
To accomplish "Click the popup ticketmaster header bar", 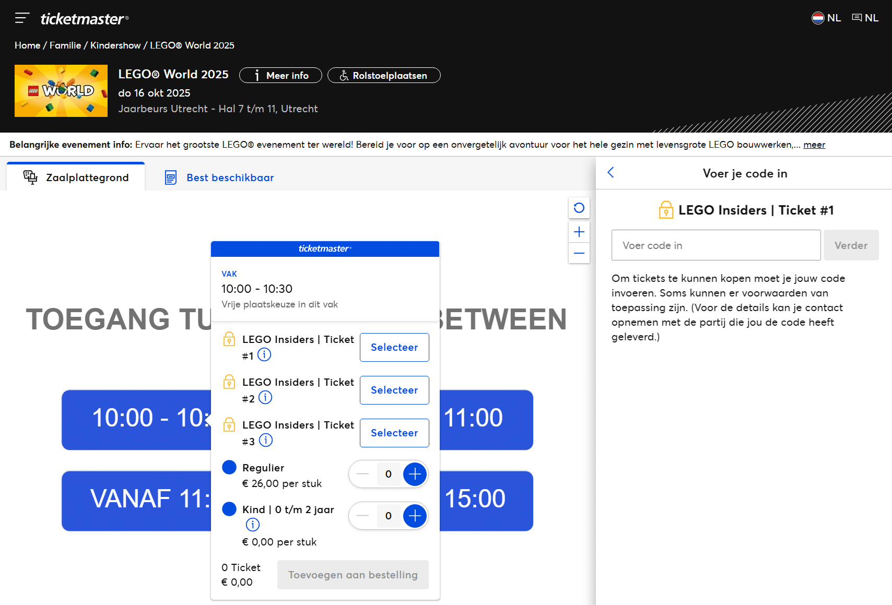I will 325,249.
